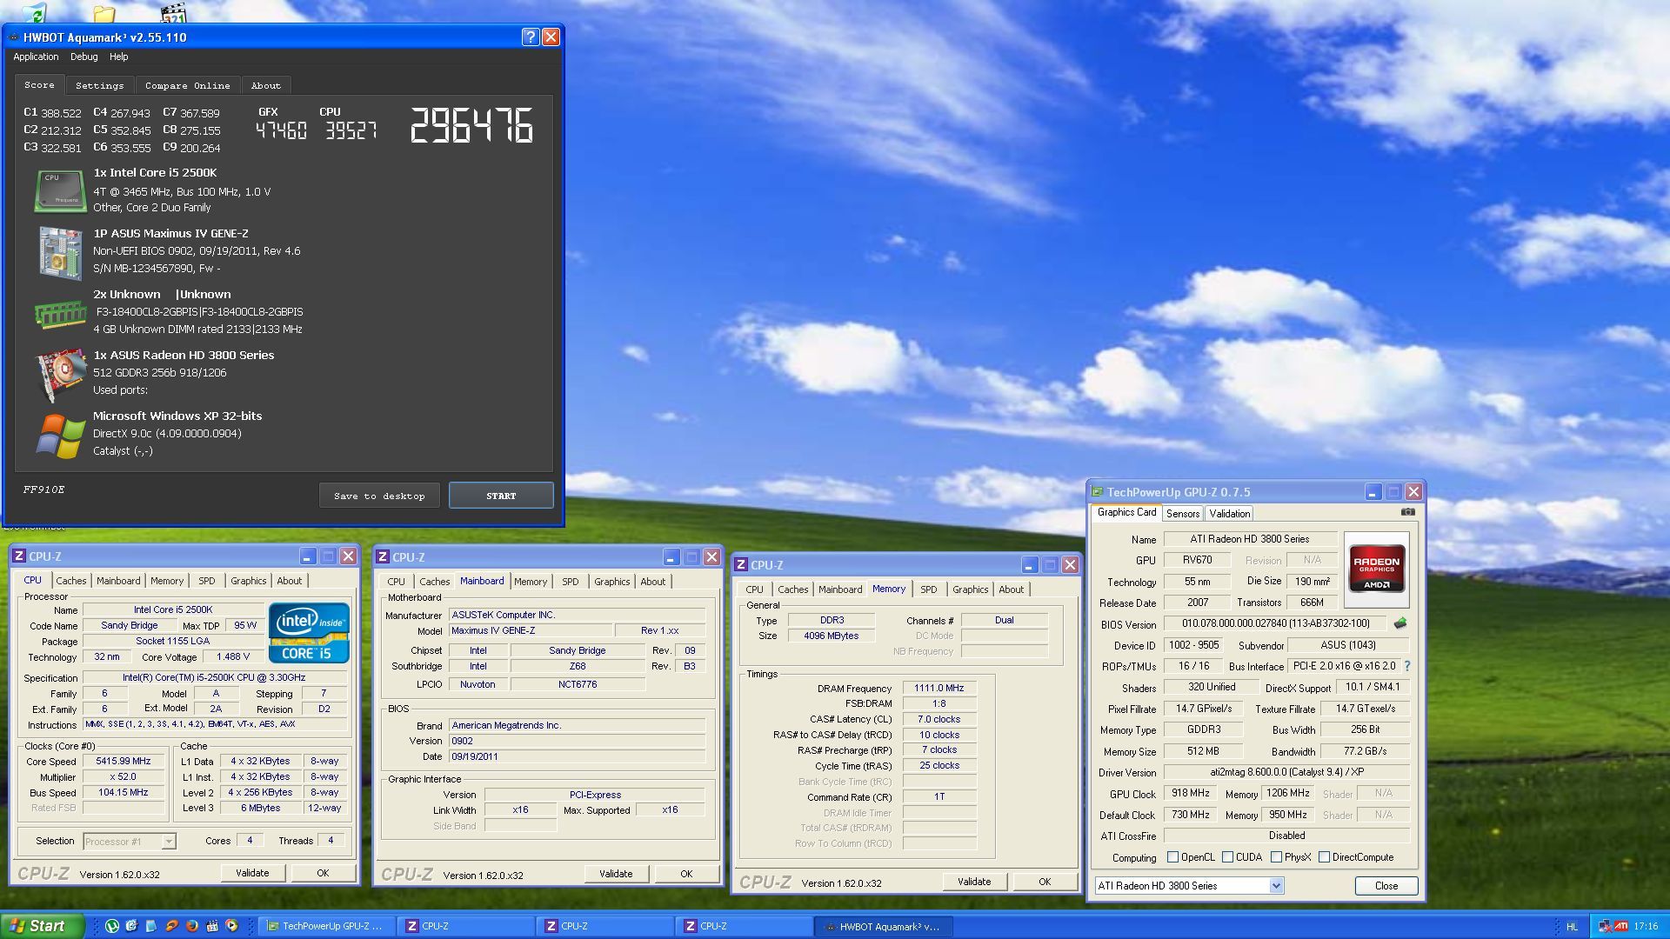The image size is (1670, 939).
Task: Click the motherboard icon in Aquamark
Action: (60, 252)
